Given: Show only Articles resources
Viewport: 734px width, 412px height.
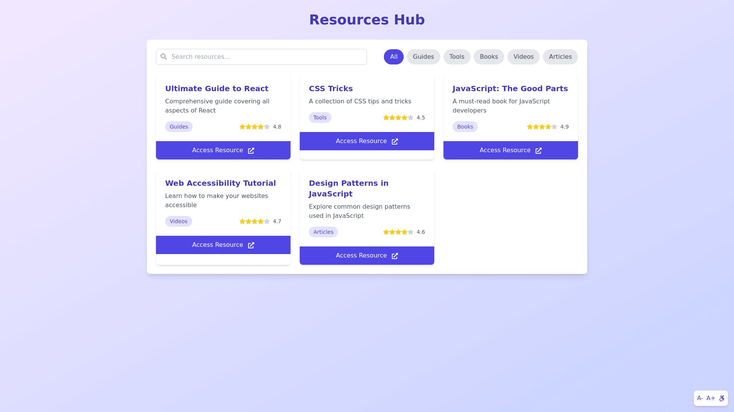Looking at the screenshot, I should 560,57.
